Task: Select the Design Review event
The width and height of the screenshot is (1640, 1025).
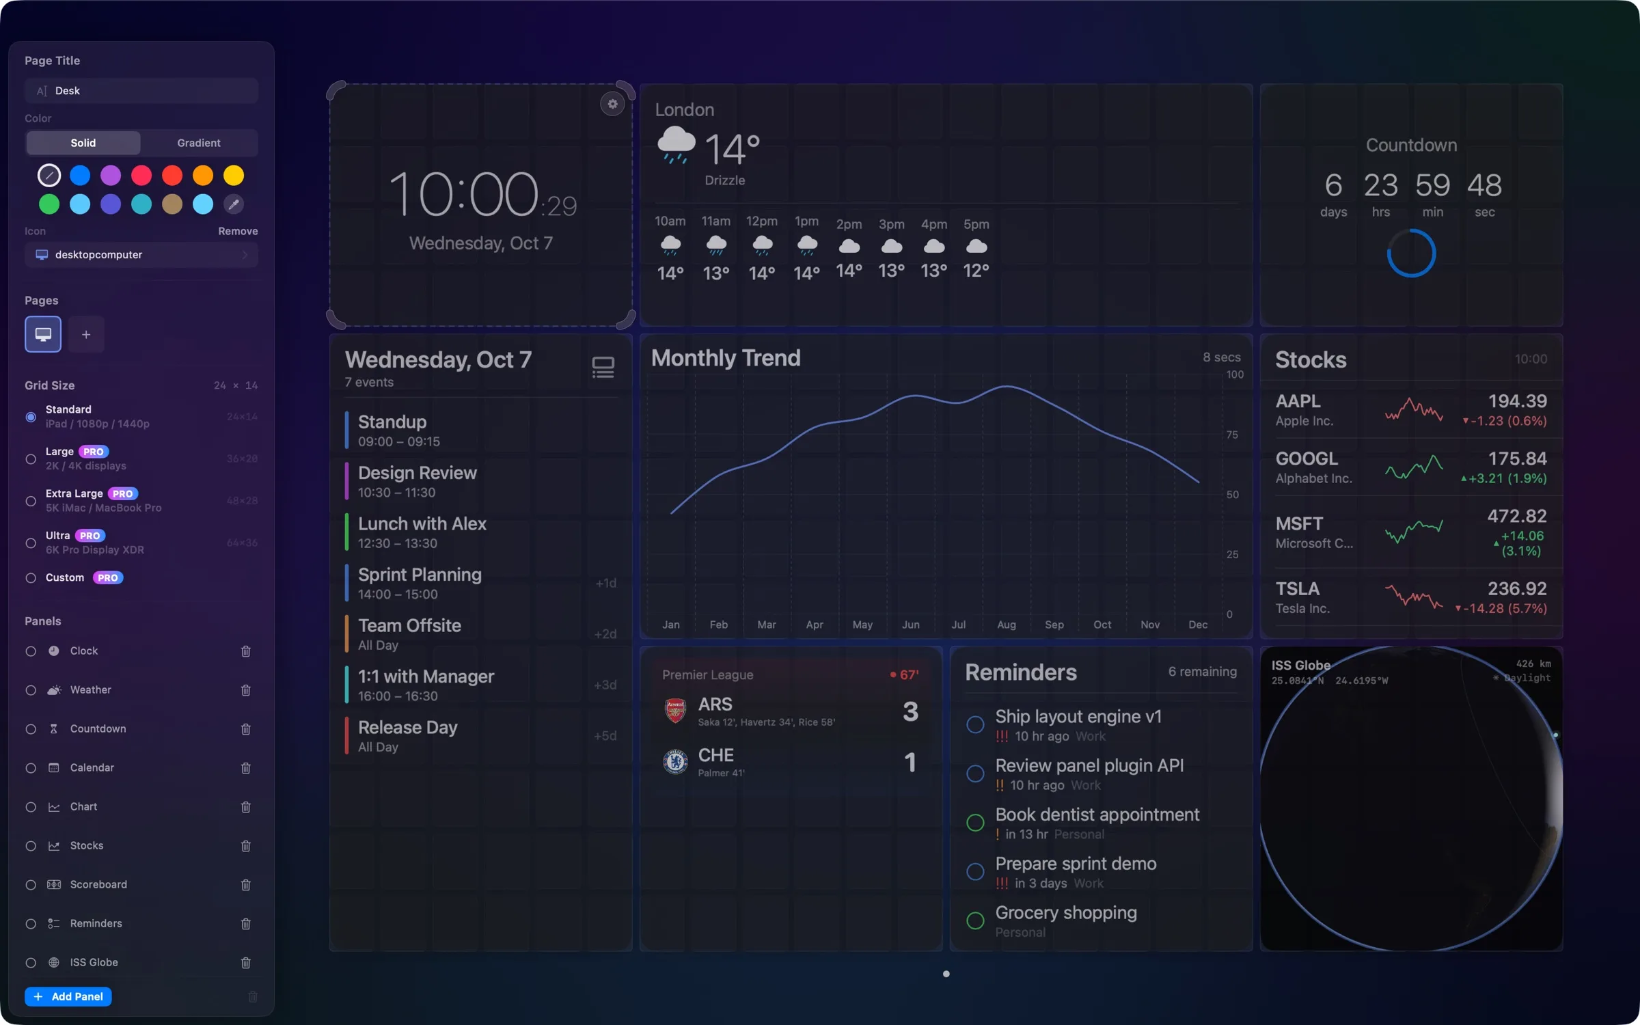Action: 481,481
